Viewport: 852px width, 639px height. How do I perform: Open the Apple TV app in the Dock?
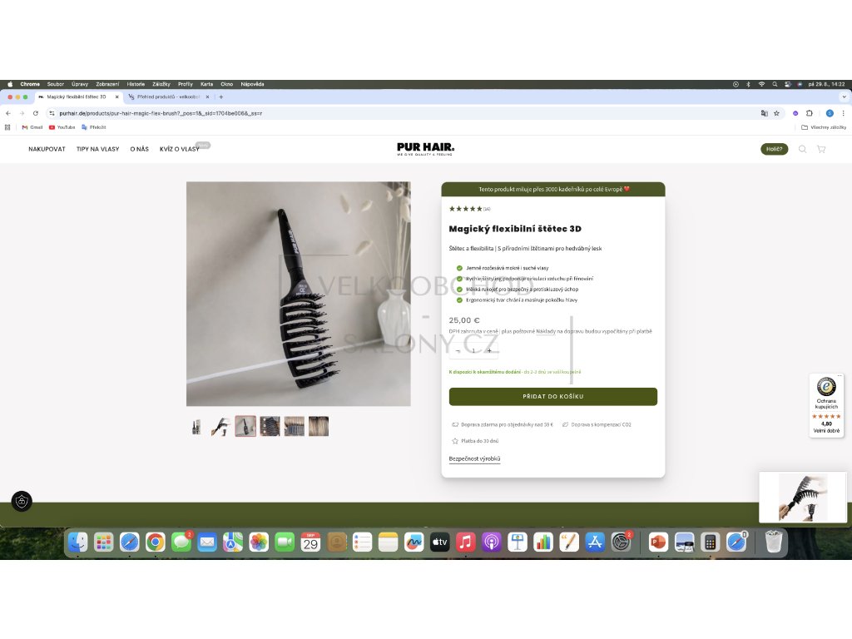(x=439, y=542)
